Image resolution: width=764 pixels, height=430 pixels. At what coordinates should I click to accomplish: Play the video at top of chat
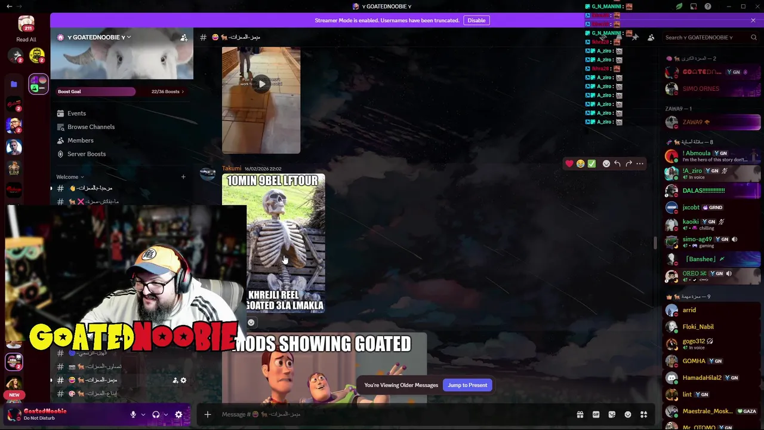coord(261,84)
